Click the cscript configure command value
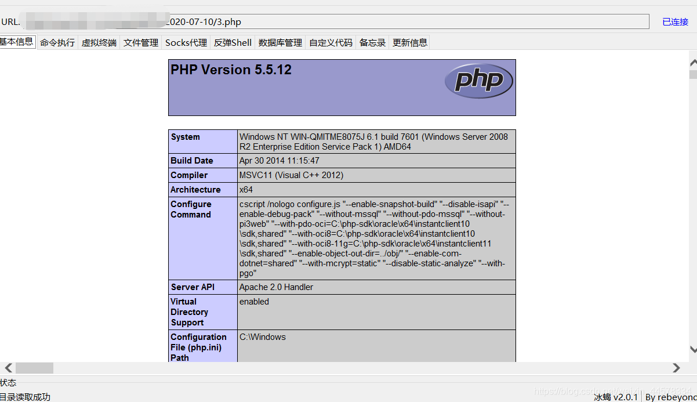Viewport: 697px width, 402px height. click(x=375, y=238)
